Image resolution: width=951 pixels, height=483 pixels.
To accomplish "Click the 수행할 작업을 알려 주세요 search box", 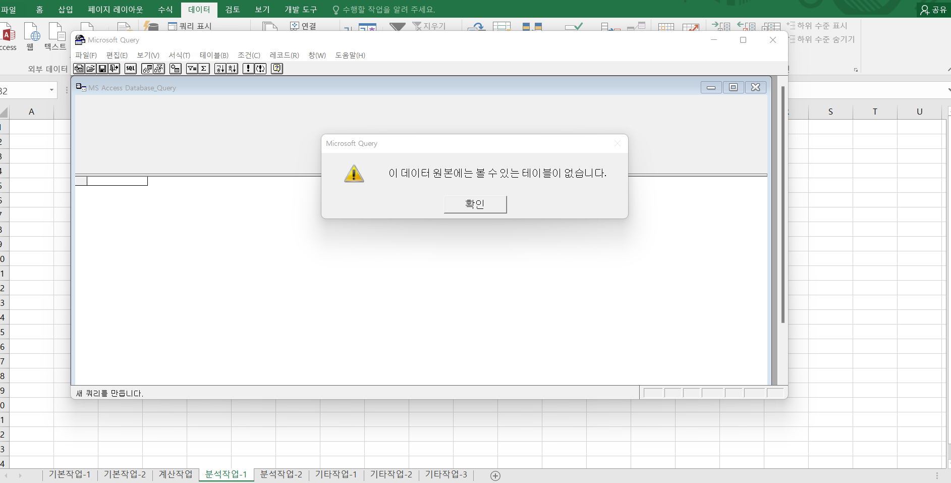I will 383,10.
